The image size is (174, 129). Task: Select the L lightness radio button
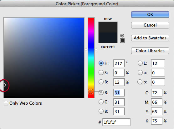coord(140,63)
